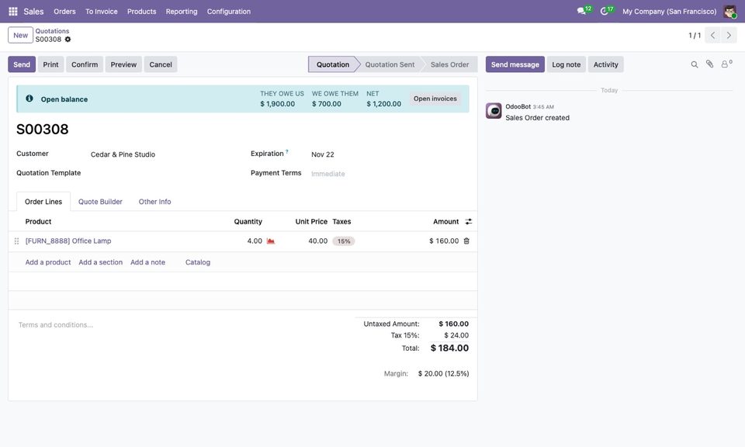Click the red forecast chart icon by quantity
The image size is (745, 447).
tap(271, 241)
